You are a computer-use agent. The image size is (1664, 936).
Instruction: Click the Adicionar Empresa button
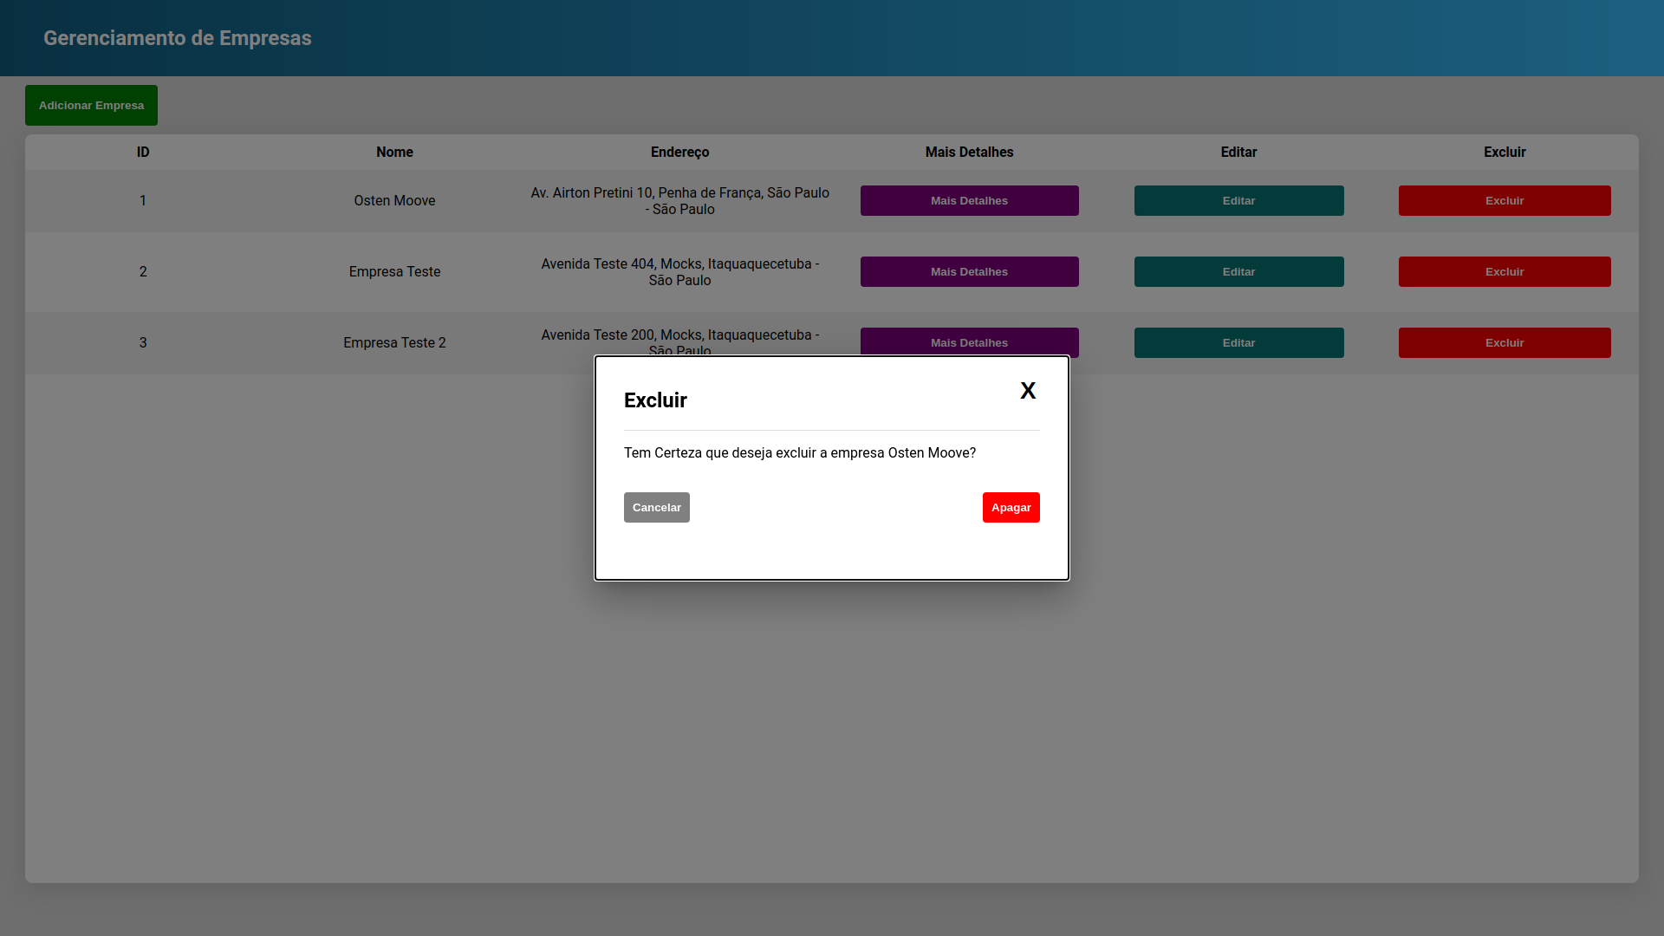[x=91, y=106]
